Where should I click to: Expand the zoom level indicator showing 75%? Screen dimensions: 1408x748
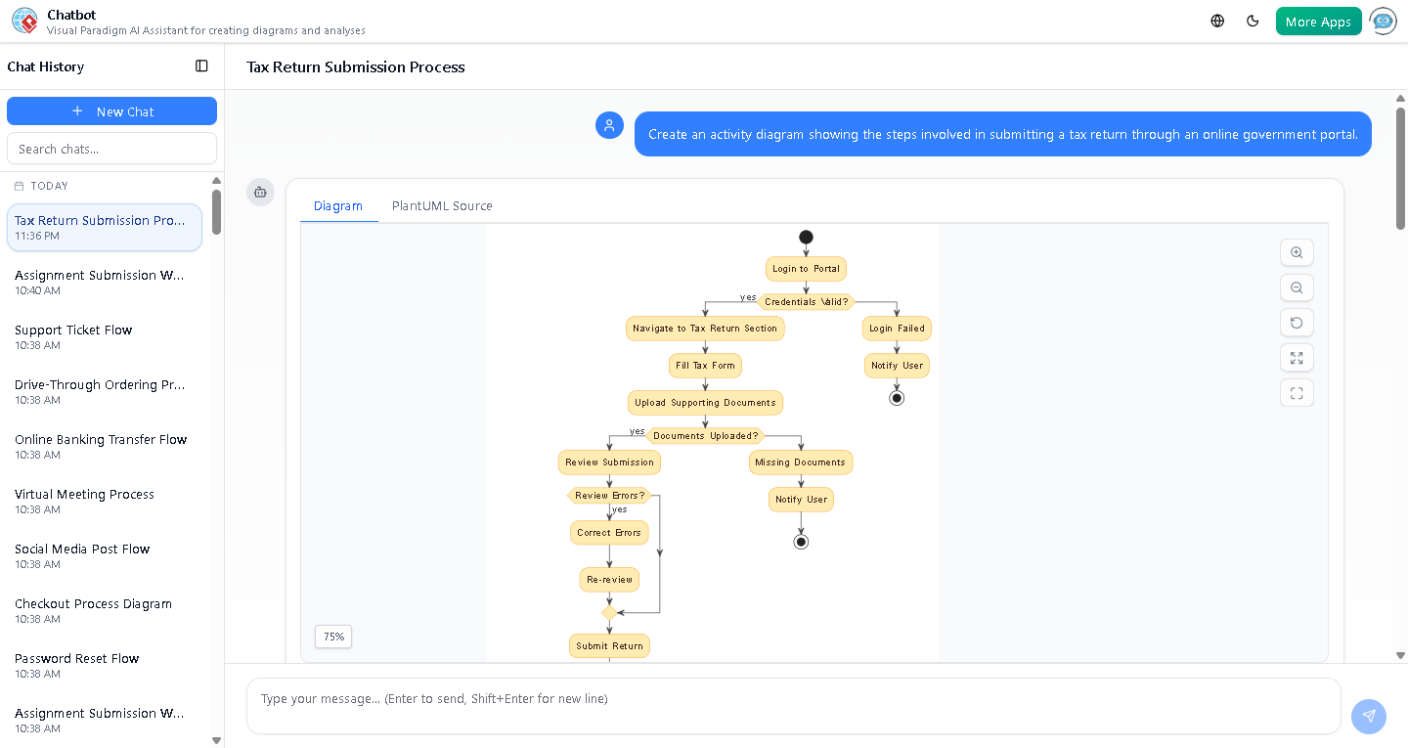point(332,637)
